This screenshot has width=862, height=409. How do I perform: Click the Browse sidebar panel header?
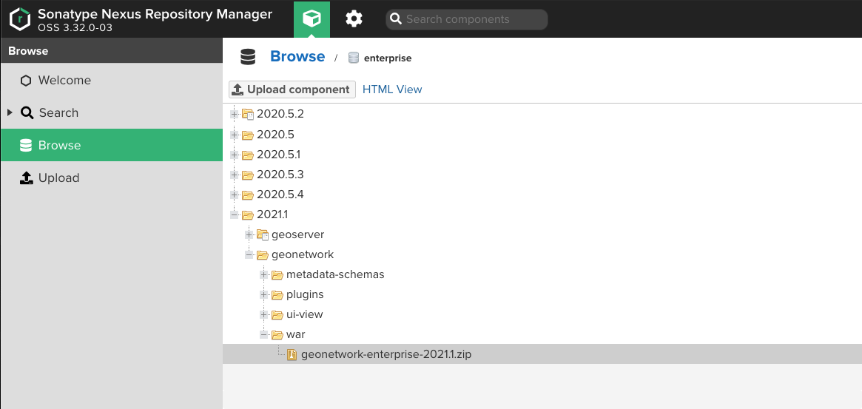click(x=112, y=50)
